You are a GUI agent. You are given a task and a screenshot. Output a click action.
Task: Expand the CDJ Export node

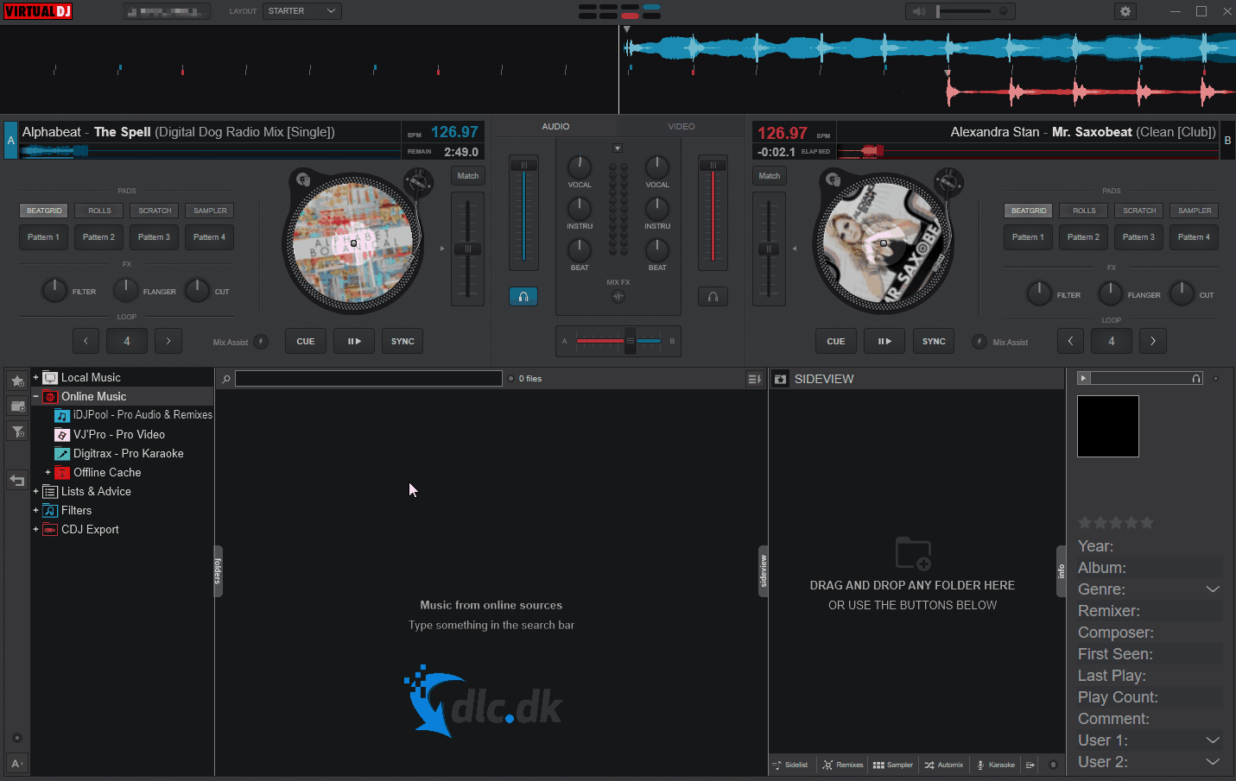coord(35,529)
